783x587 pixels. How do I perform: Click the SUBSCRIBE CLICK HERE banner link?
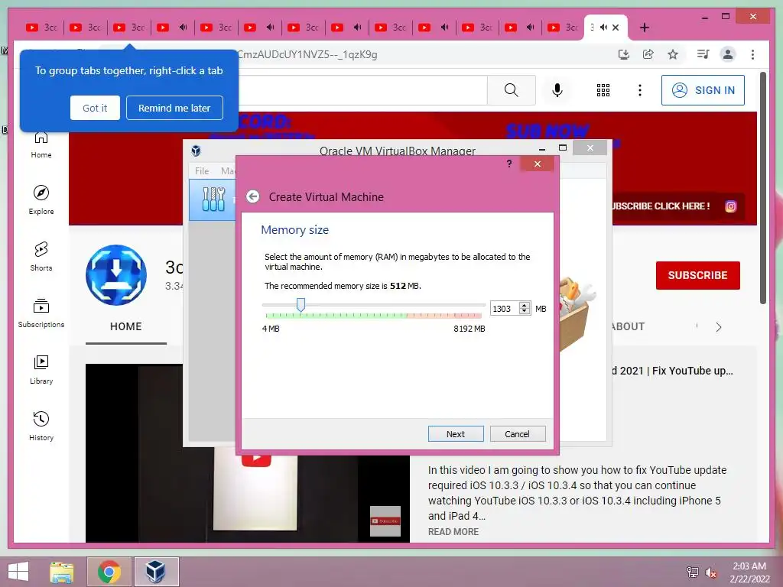coord(660,206)
